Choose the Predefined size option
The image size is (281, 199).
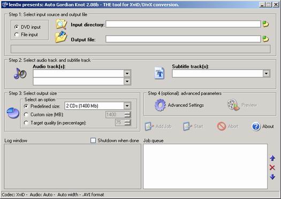(26, 106)
